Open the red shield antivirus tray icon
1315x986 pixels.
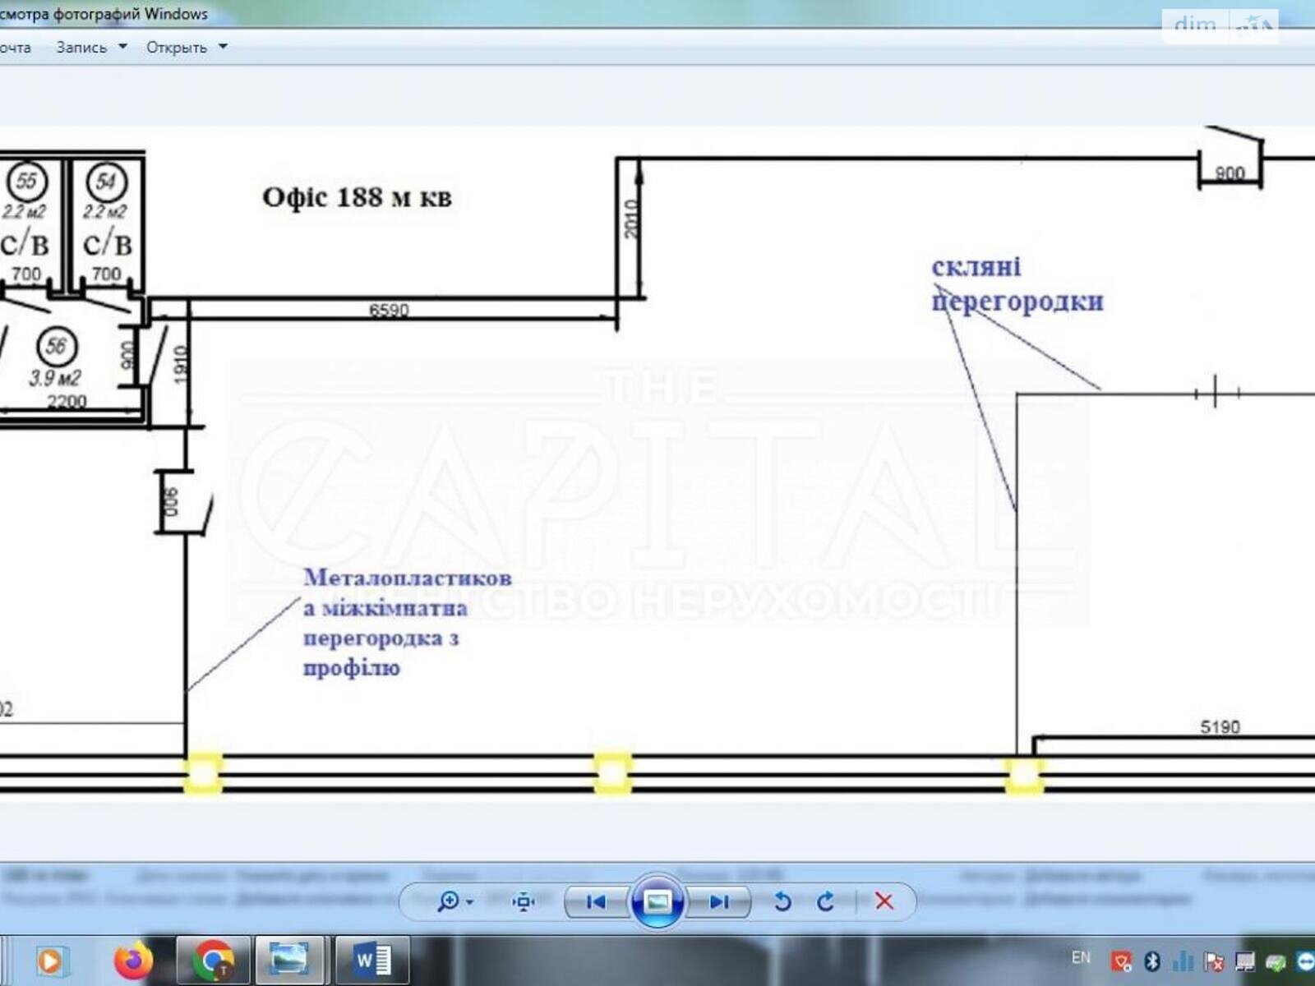coord(1121,961)
